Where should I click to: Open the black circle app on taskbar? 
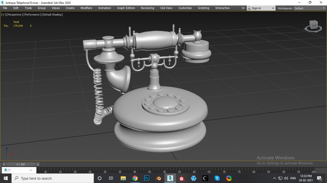point(205,178)
